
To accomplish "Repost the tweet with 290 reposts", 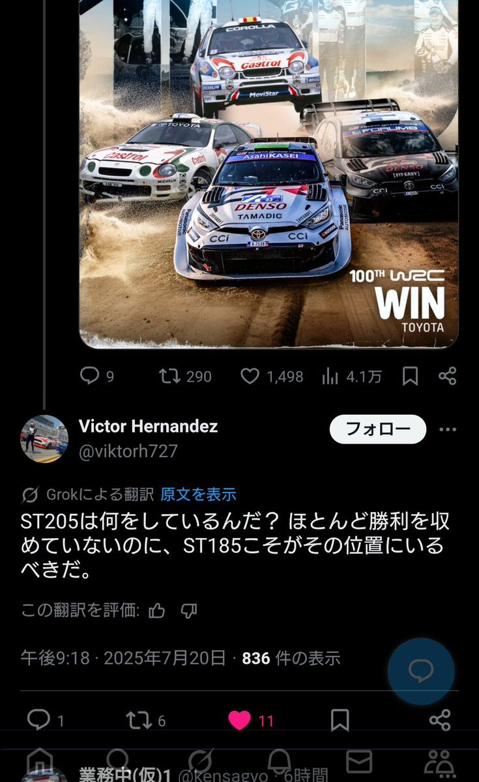I will point(185,376).
